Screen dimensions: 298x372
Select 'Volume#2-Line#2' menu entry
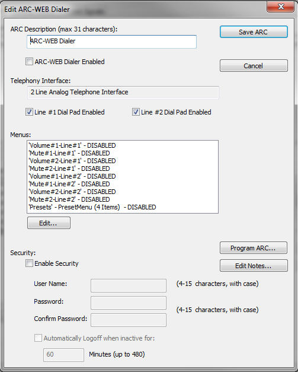point(123,192)
